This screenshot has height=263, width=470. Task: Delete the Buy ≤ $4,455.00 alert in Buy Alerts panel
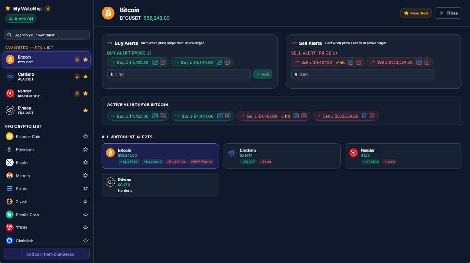point(163,62)
